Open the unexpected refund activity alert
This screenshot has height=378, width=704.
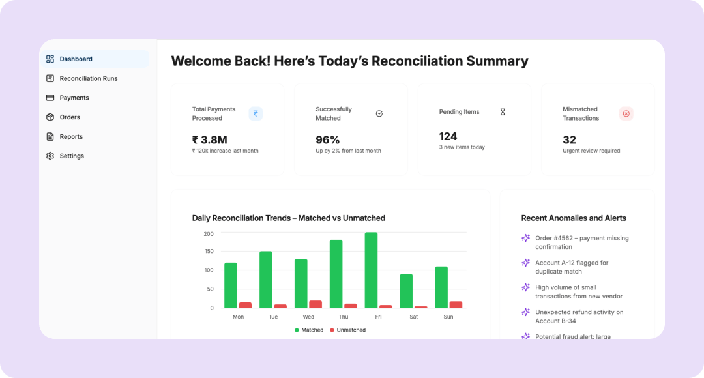(x=579, y=317)
